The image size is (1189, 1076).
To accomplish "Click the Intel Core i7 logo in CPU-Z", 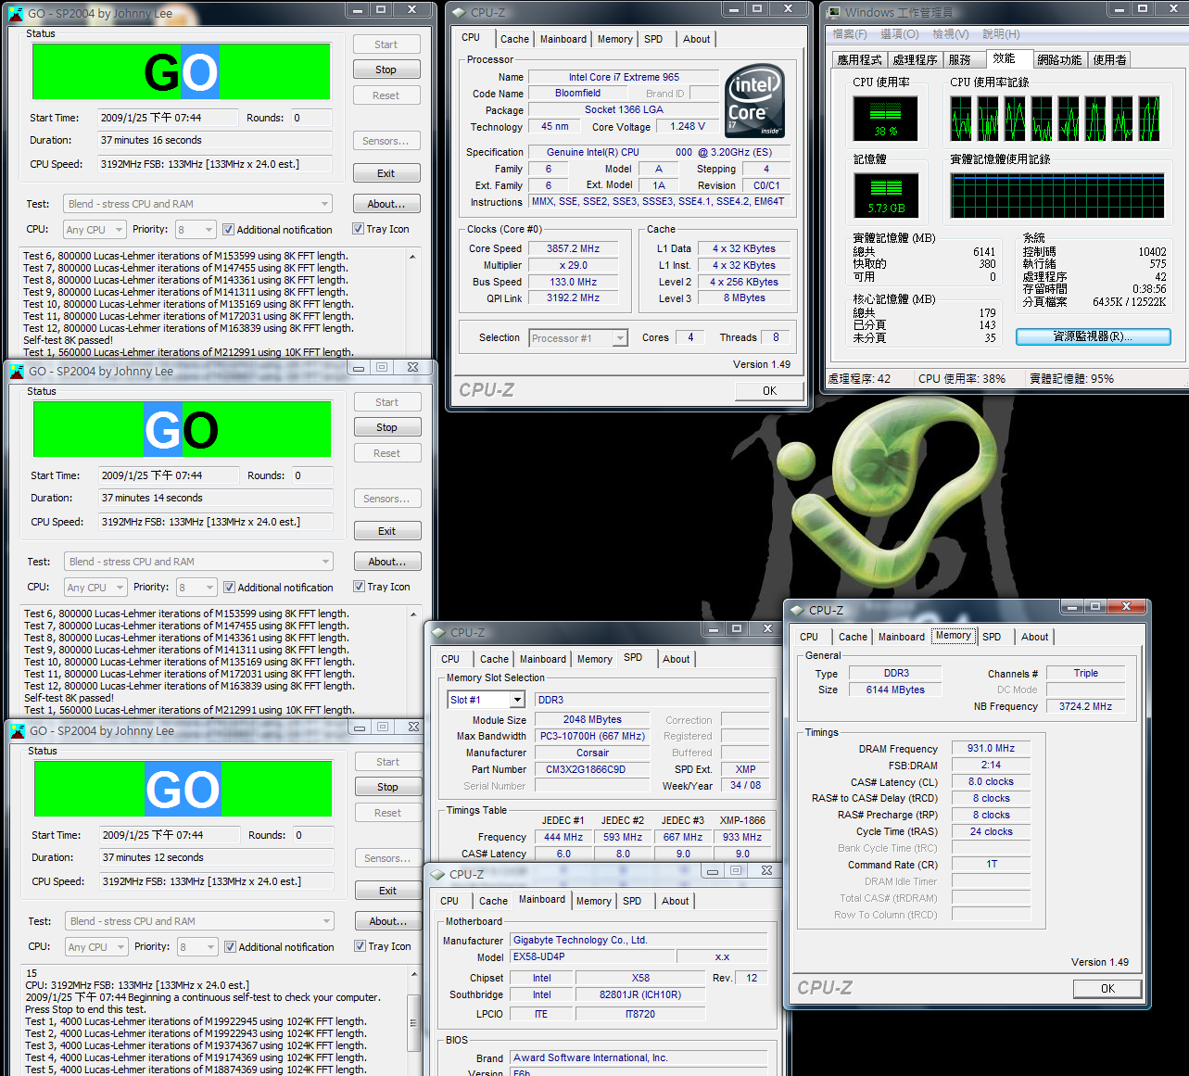I will pos(754,100).
